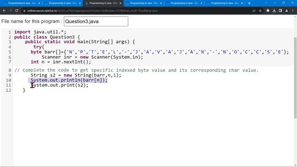The image size is (297, 167).
Task: Click the 'Scanner inr = new Scanner' line
Action: click(x=92, y=57)
